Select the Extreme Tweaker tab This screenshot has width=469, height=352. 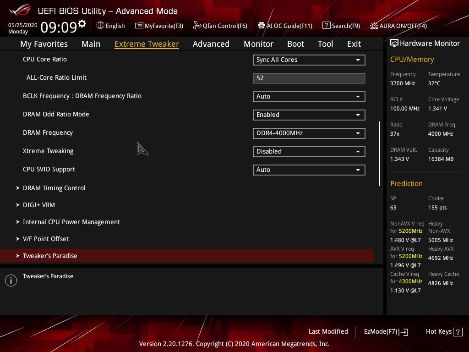[x=147, y=44]
